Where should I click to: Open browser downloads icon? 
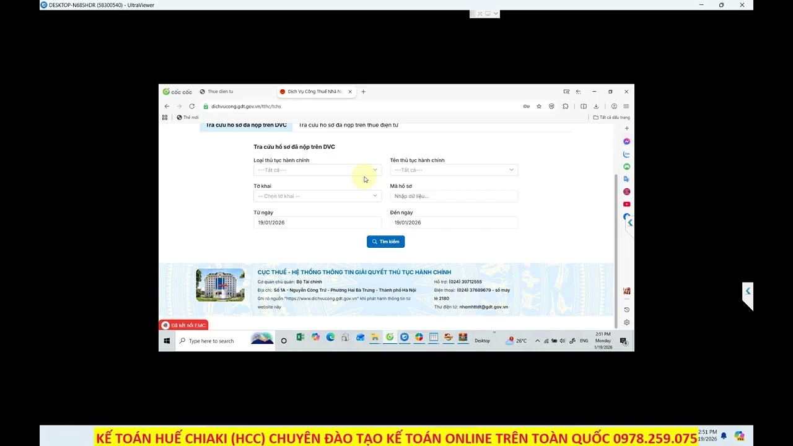[x=596, y=107]
